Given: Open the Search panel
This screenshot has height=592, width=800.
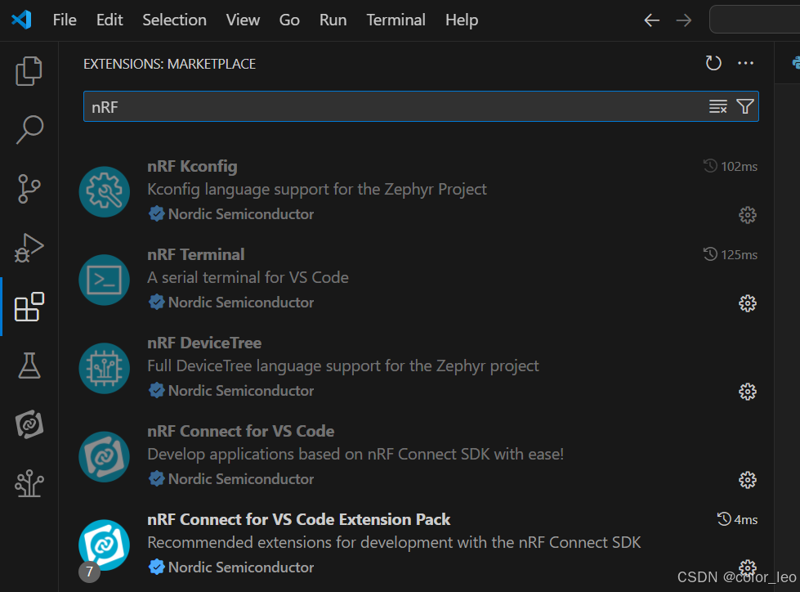Looking at the screenshot, I should [x=29, y=129].
